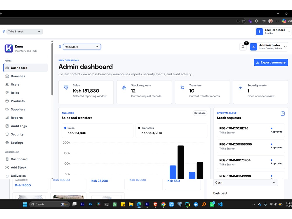Click the Sales Ksh 151,830 summary card

(x=86, y=92)
